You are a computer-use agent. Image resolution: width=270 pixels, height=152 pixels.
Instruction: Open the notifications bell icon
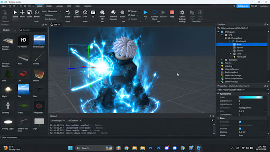point(256,6)
